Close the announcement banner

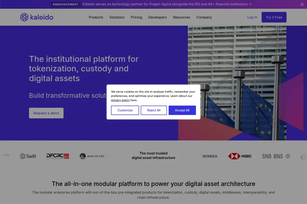(302, 4)
